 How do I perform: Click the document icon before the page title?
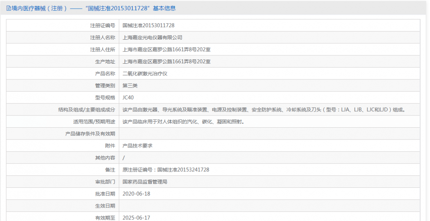click(9, 8)
